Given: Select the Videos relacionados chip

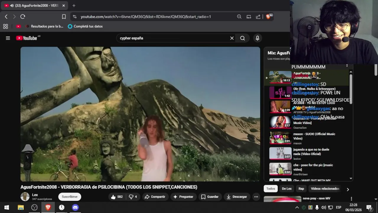Looking at the screenshot, I should [325, 189].
